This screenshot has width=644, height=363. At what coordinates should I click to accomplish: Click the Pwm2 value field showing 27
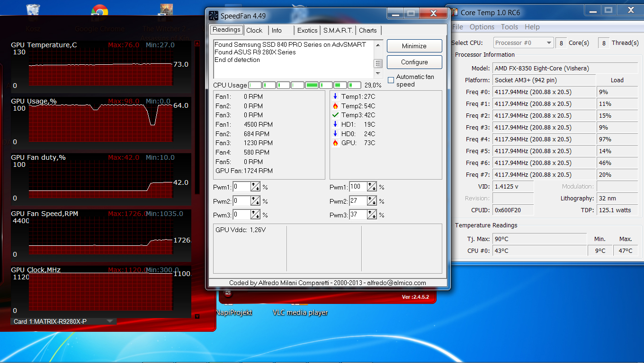(x=358, y=201)
